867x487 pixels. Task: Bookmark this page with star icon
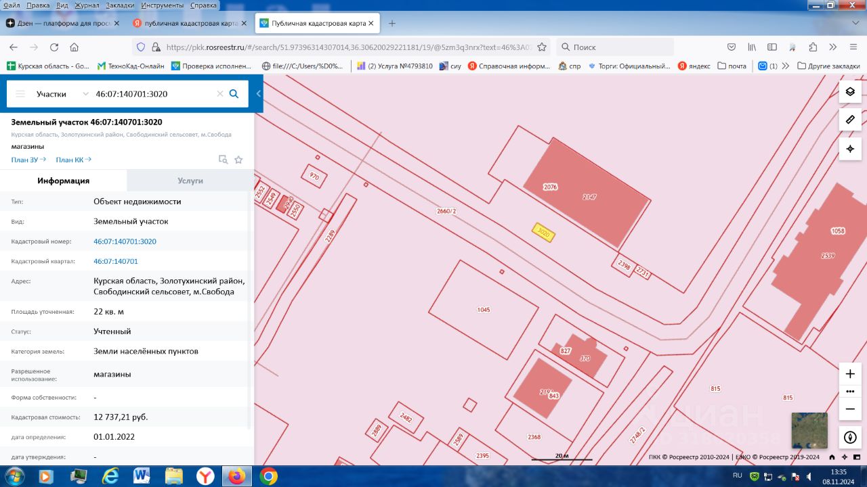(x=542, y=47)
